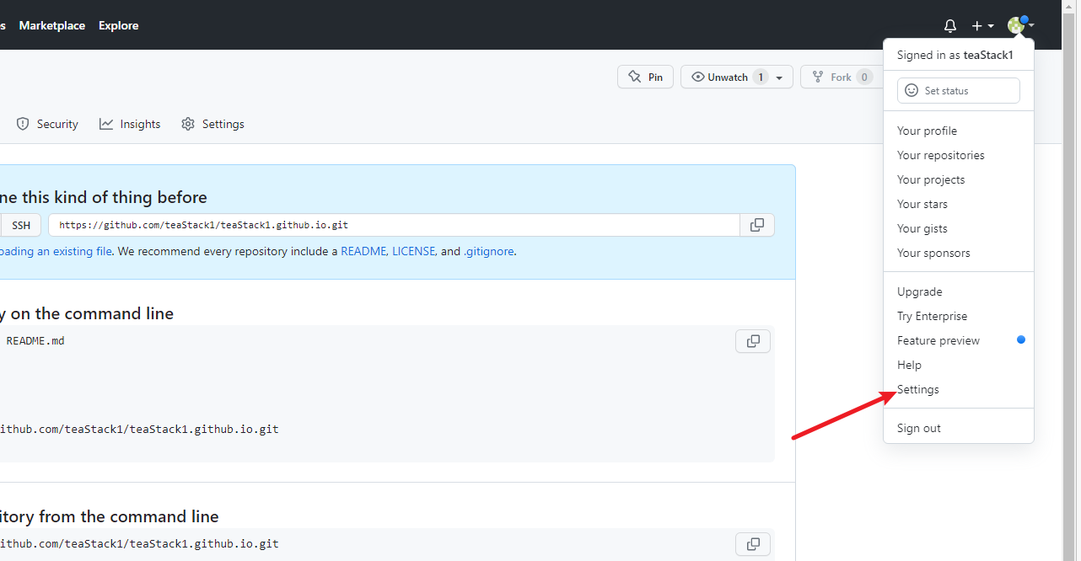
Task: Open the LICENSE link
Action: pyautogui.click(x=414, y=251)
